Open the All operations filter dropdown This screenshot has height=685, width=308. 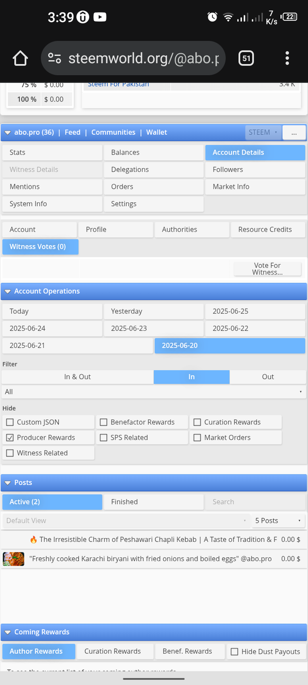[154, 392]
